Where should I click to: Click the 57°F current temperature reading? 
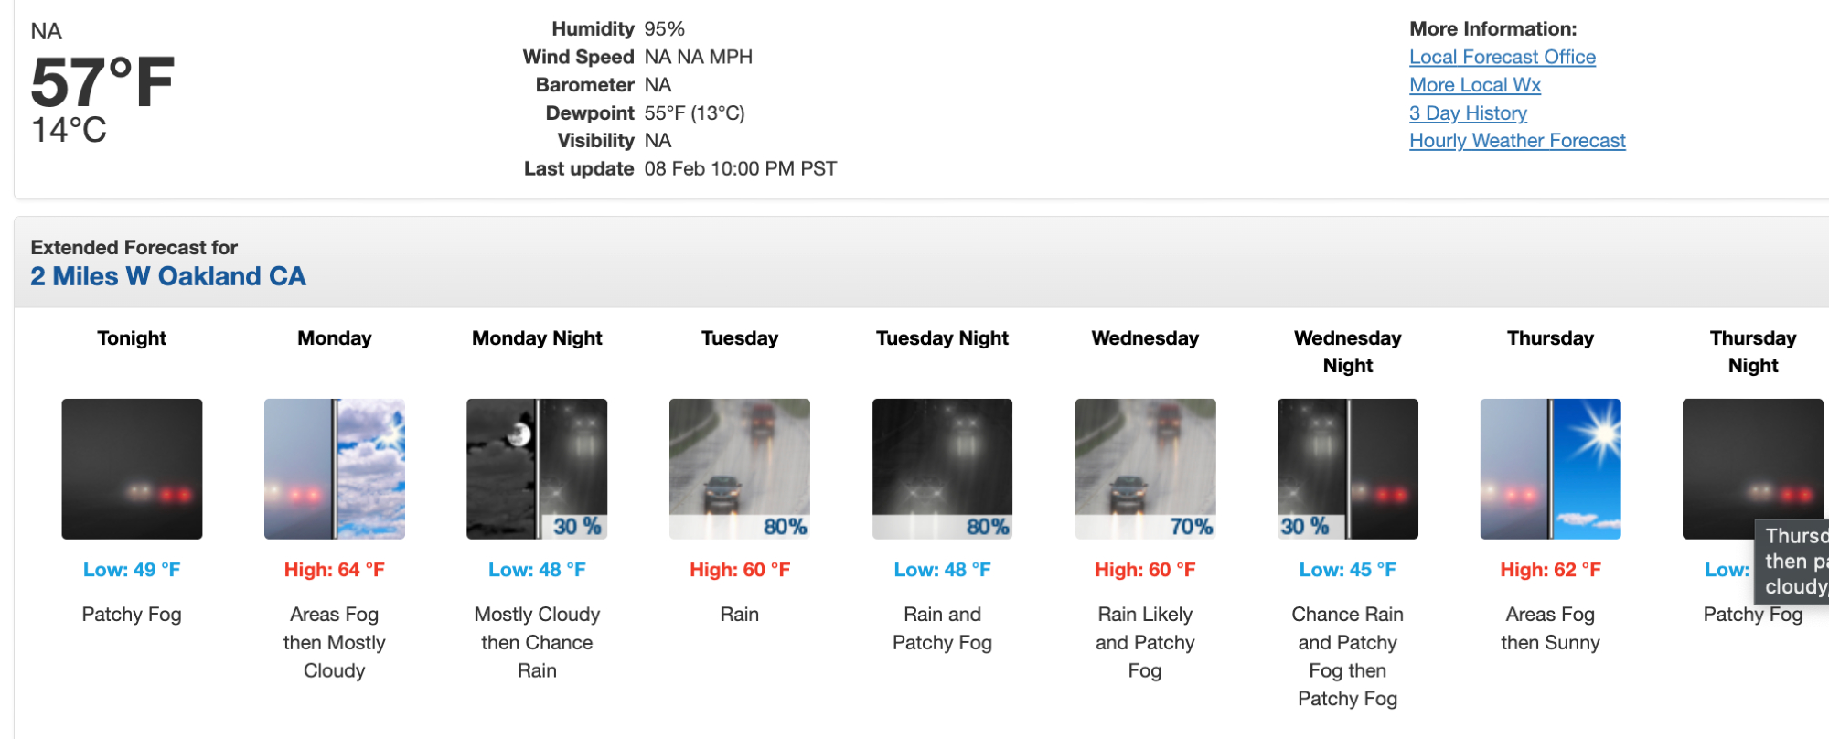102,83
